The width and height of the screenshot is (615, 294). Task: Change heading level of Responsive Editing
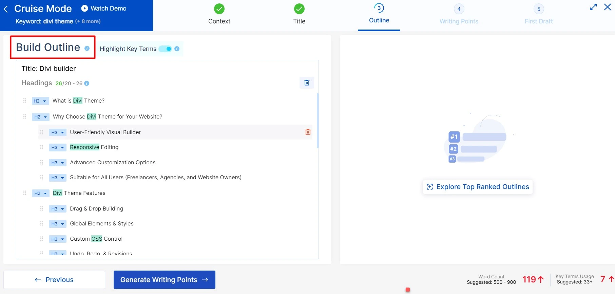(57, 147)
